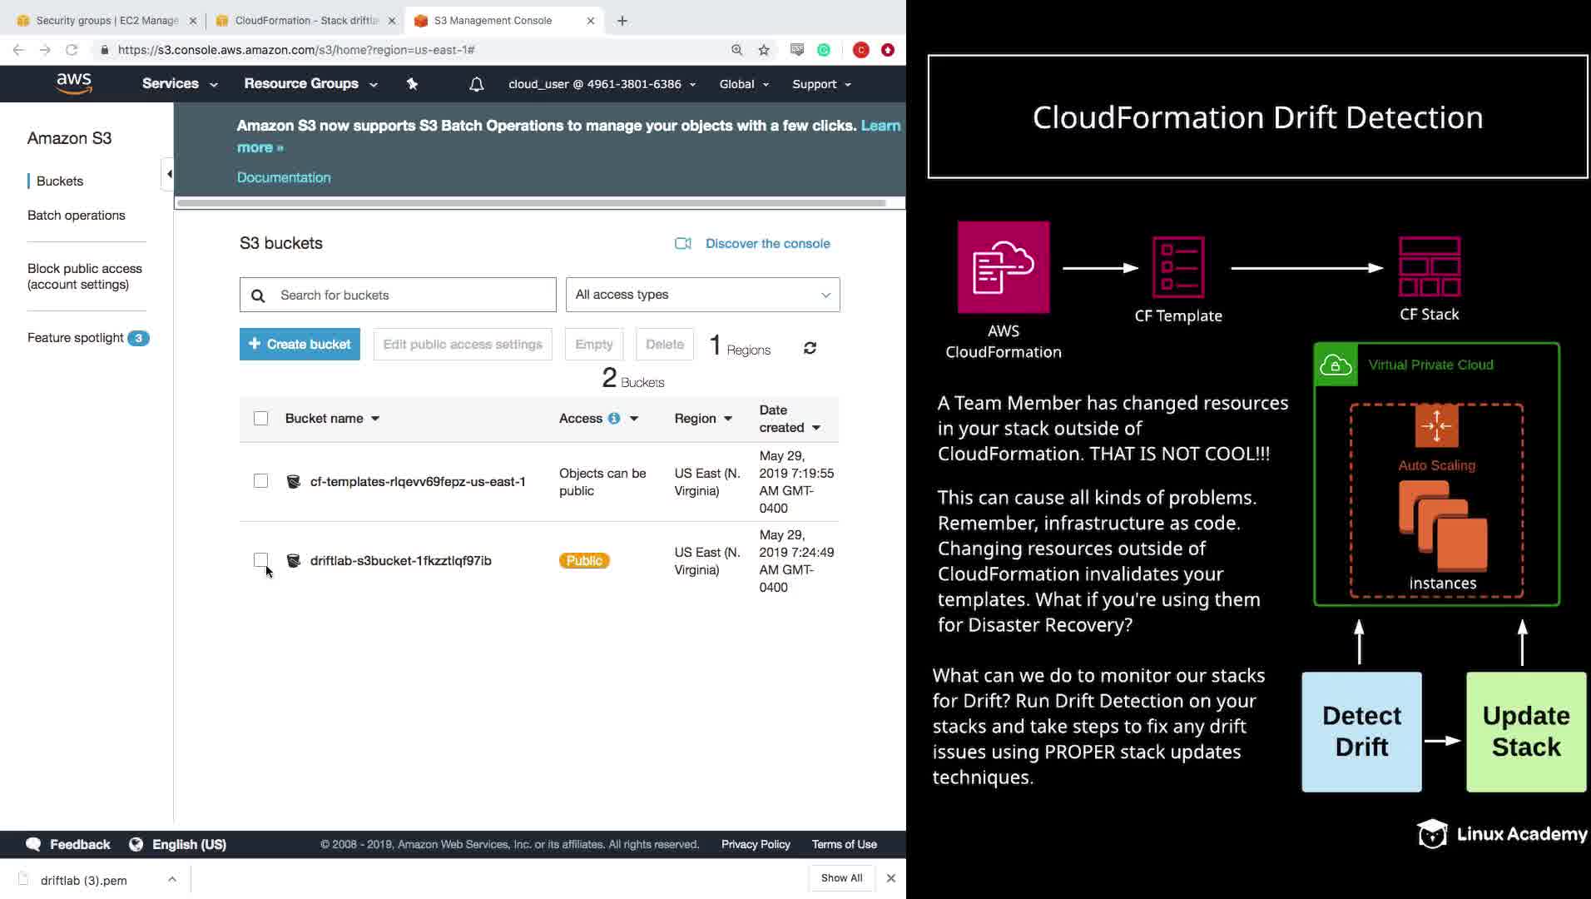Click the driftlab-s3bucket bucket icon
The width and height of the screenshot is (1591, 899).
293,560
